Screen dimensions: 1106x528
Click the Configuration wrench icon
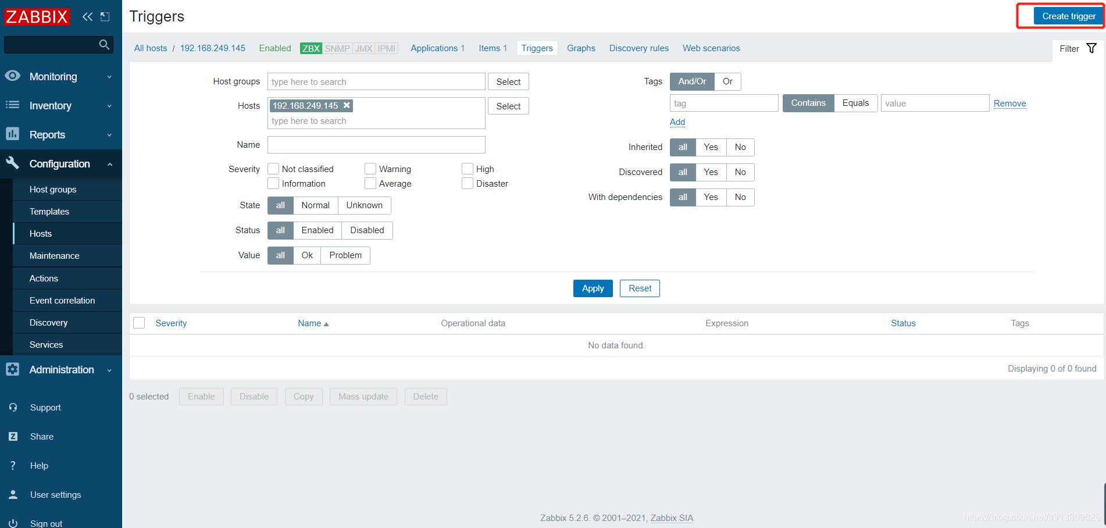(12, 163)
